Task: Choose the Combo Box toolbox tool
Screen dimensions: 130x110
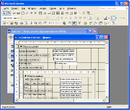Action: (x=40, y=13)
